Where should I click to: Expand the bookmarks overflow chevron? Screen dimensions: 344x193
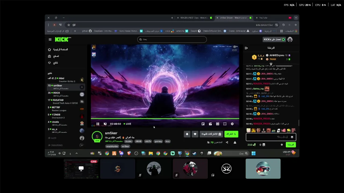click(x=75, y=31)
